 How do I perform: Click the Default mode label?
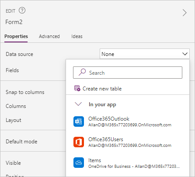point(21,142)
